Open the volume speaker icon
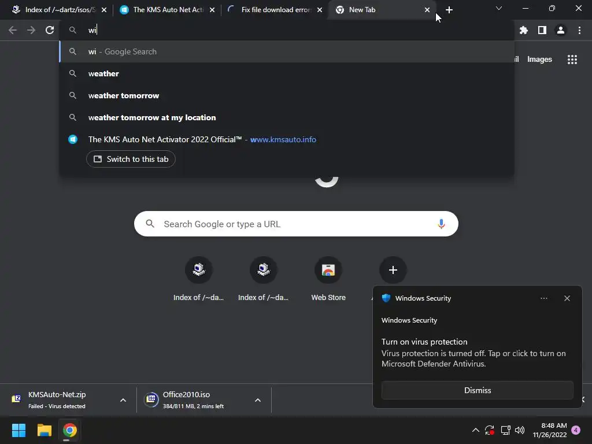The image size is (592, 444). 520,430
